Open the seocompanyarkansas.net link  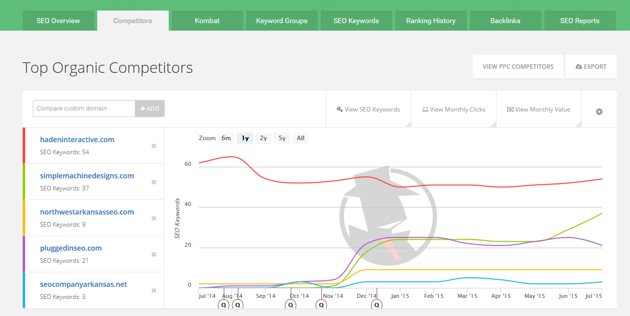coord(84,284)
